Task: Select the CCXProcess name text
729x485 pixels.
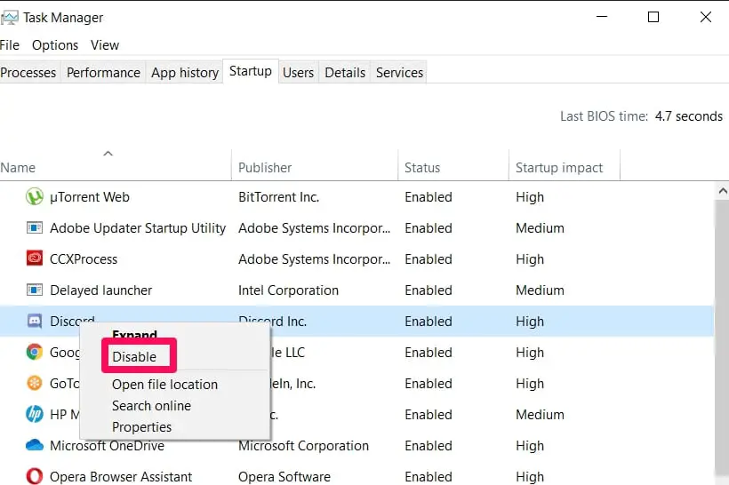Action: (84, 258)
